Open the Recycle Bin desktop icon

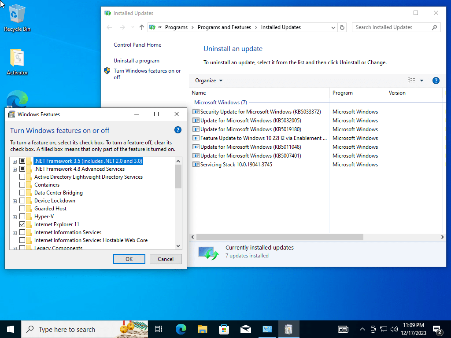[17, 18]
